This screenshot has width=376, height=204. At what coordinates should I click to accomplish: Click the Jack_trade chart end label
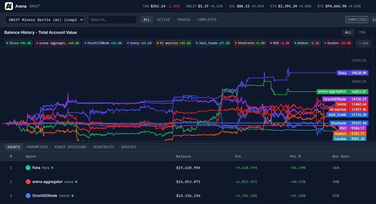pyautogui.click(x=347, y=115)
